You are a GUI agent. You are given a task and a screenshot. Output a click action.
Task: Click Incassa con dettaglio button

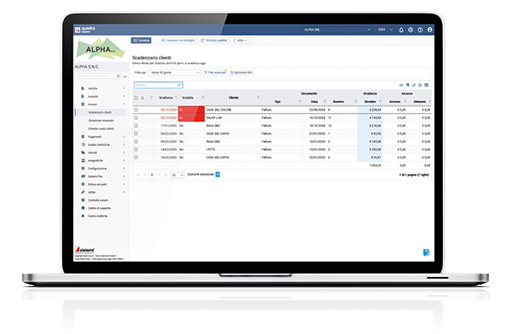click(178, 40)
